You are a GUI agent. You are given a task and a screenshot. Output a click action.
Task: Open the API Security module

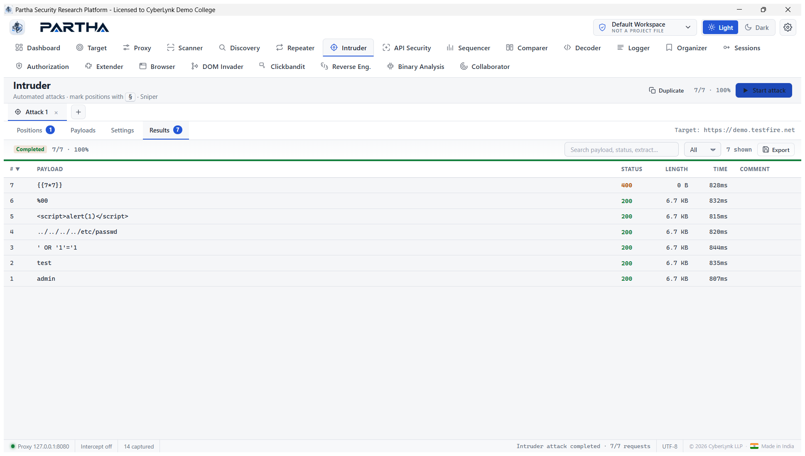[x=407, y=48]
